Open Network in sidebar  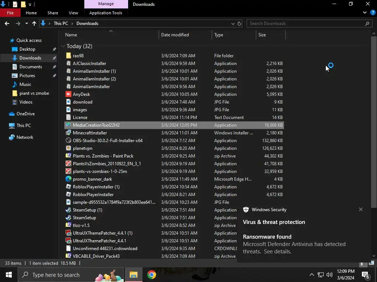point(25,137)
